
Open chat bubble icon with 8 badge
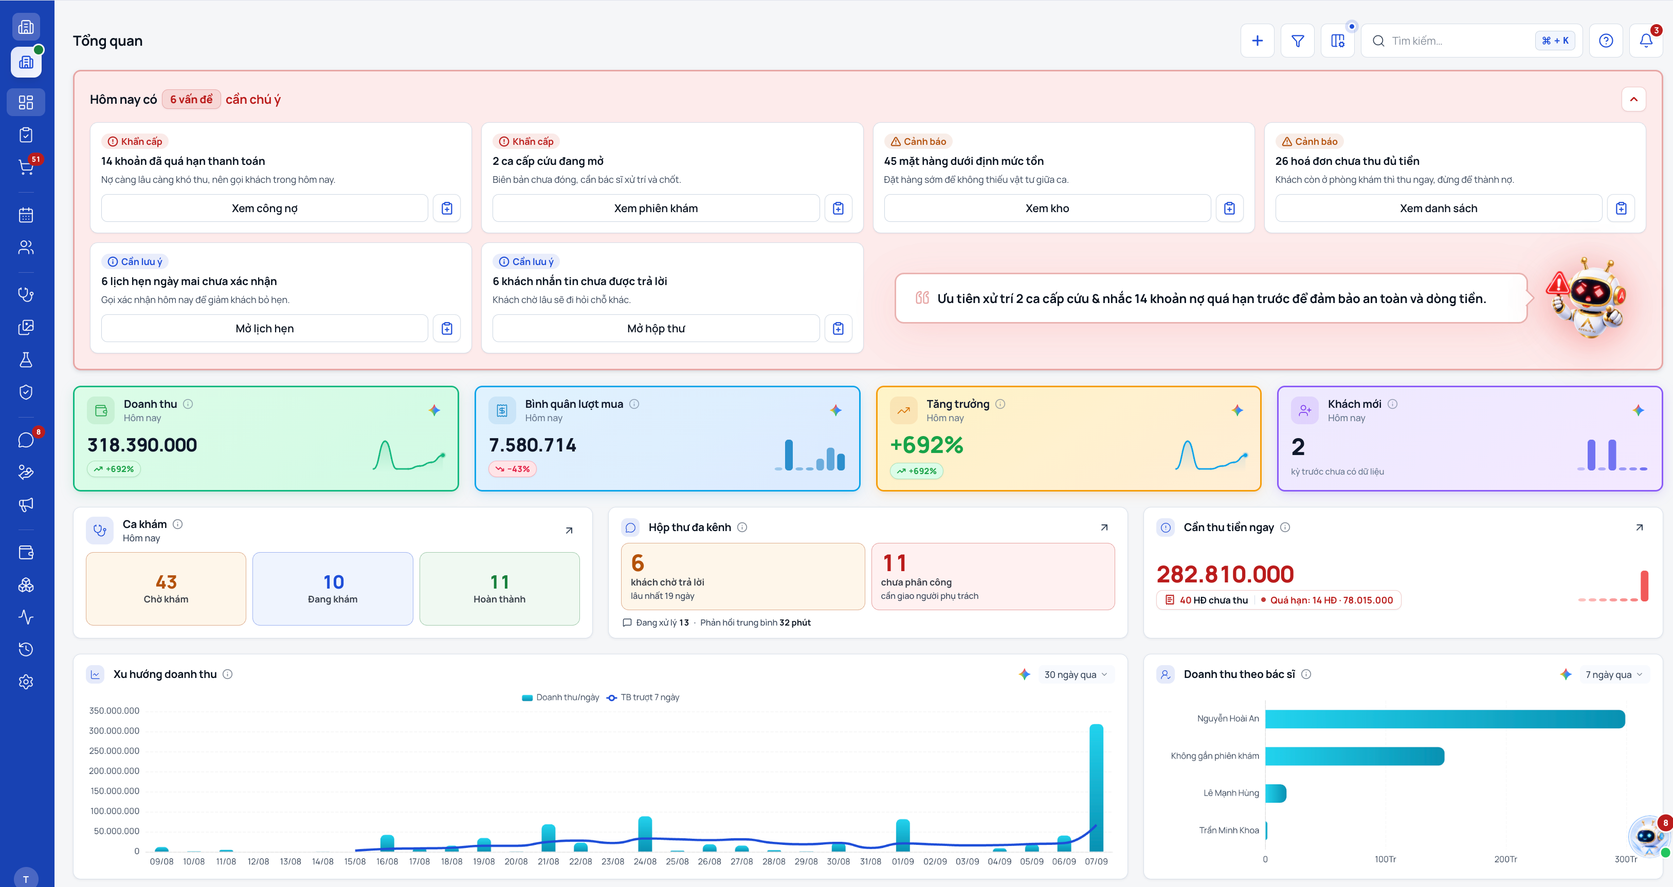coord(26,440)
